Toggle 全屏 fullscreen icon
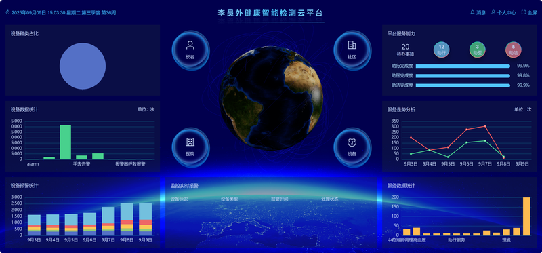 [x=523, y=12]
